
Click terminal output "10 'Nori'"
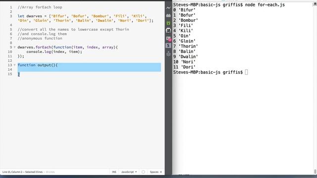[x=184, y=62]
